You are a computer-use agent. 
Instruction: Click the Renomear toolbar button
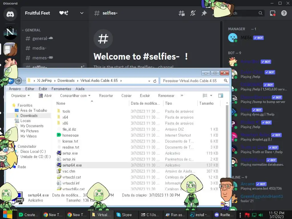166,96
